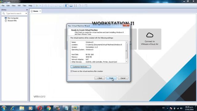Open Windows Media Player from the taskbar
This screenshot has width=197, height=111.
(x=30, y=108)
